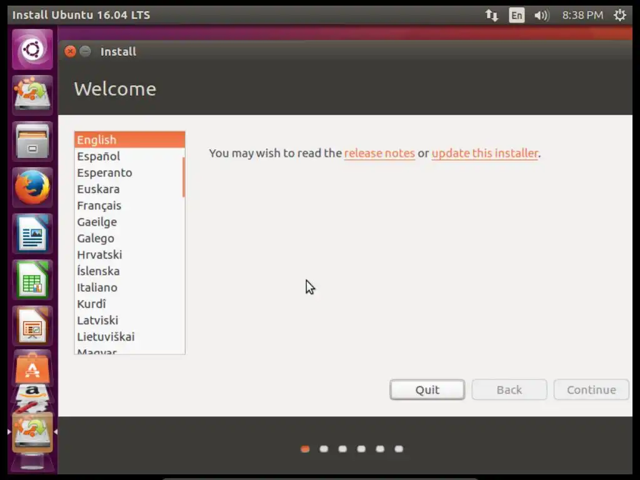
Task: Open the release notes link
Action: pos(379,153)
